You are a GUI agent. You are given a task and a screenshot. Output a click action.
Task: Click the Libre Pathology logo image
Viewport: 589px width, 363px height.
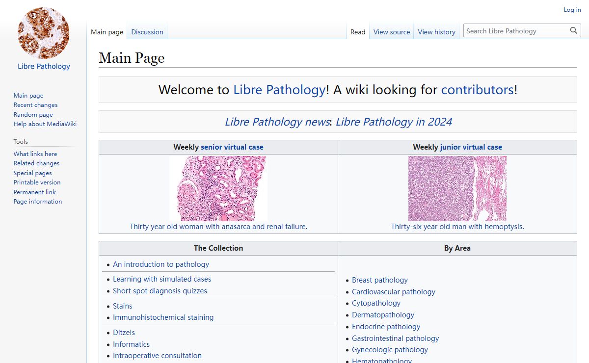click(x=44, y=33)
